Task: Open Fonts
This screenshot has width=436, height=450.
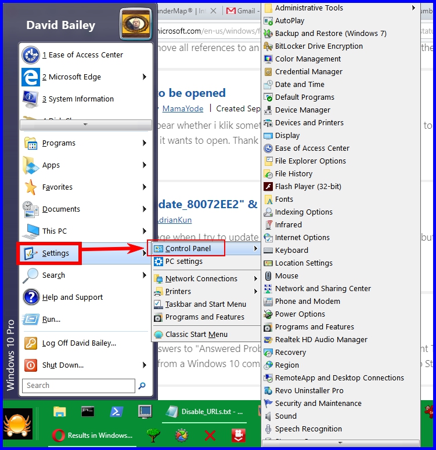Action: [x=341, y=199]
